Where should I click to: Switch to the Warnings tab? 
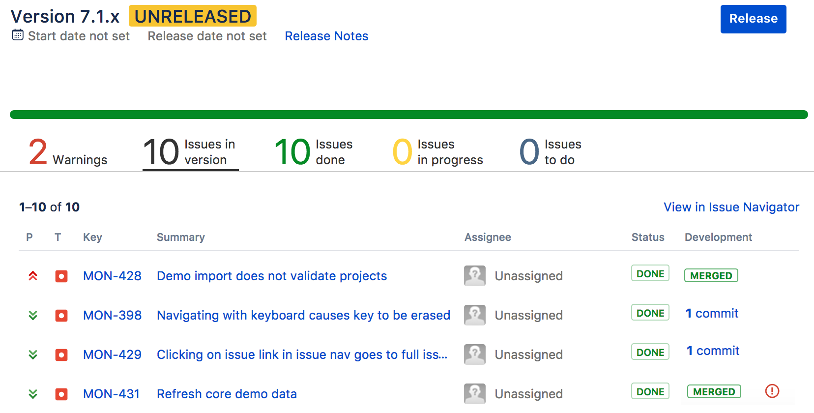pos(68,152)
